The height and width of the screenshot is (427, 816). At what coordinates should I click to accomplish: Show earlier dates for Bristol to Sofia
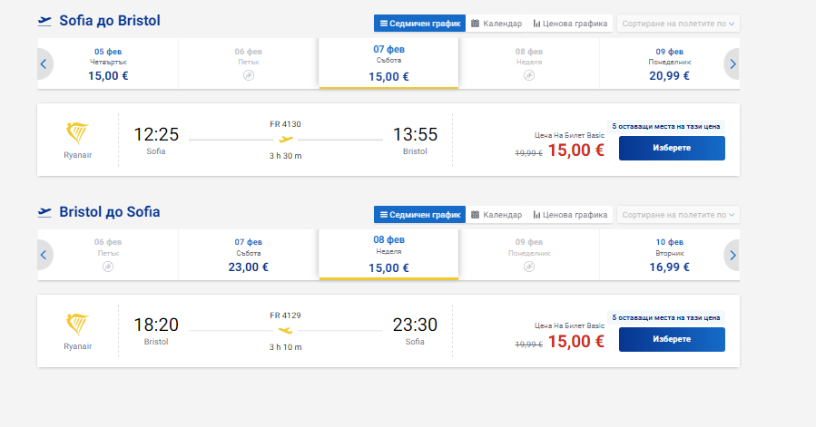click(44, 255)
